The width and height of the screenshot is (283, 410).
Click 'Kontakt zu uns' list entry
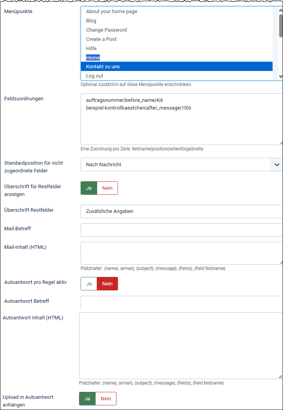(103, 67)
